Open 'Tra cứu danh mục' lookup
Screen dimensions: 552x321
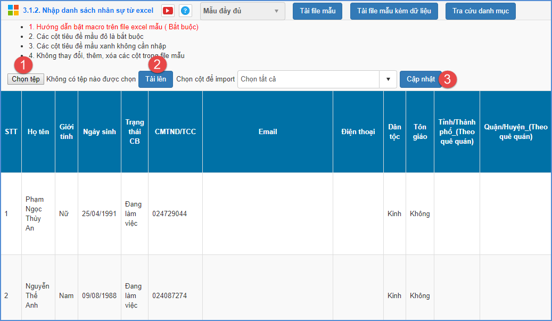click(x=480, y=11)
